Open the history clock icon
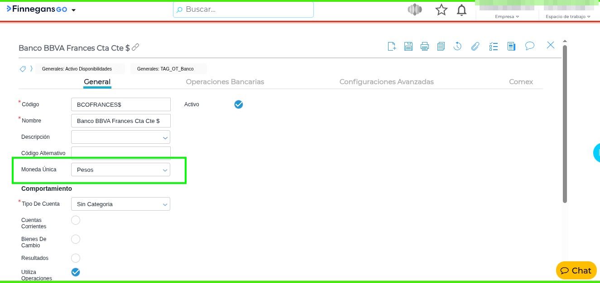 pos(457,46)
